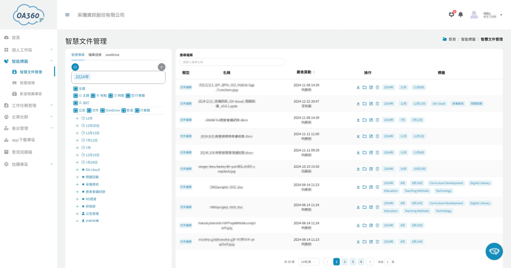This screenshot has height=268, width=511.
Task: Open the floating chat support bubble
Action: click(494, 251)
